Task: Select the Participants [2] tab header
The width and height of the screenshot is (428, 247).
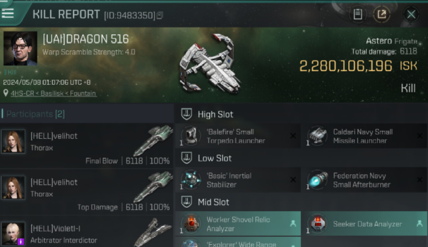Action: [x=36, y=114]
